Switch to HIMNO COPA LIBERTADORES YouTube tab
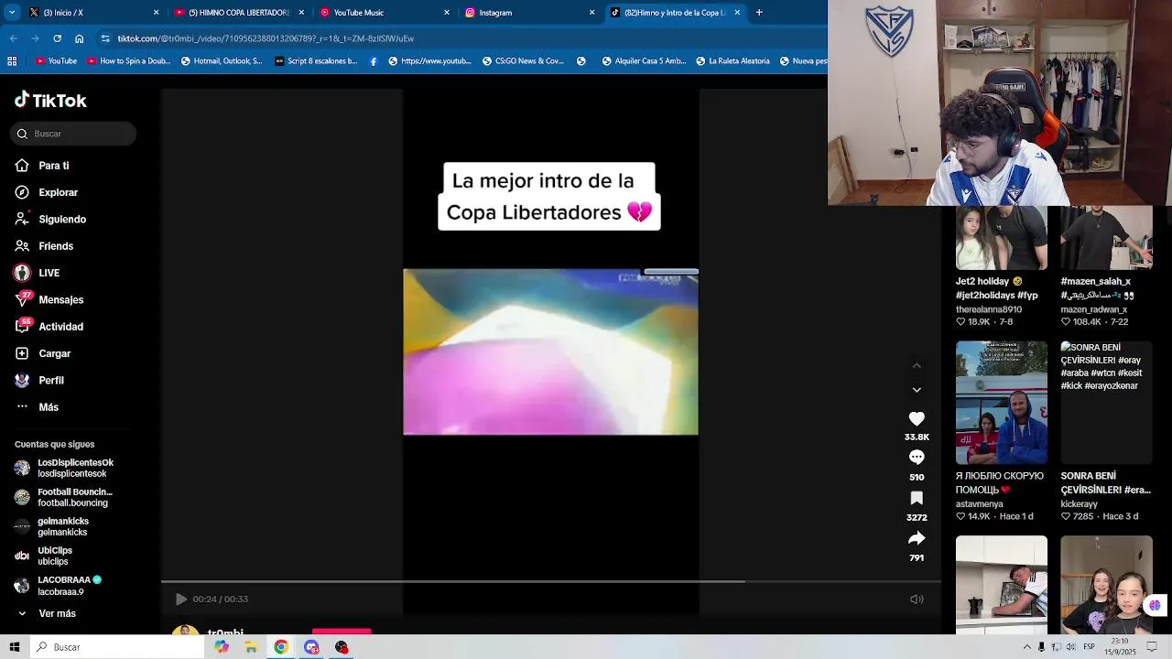 238,13
